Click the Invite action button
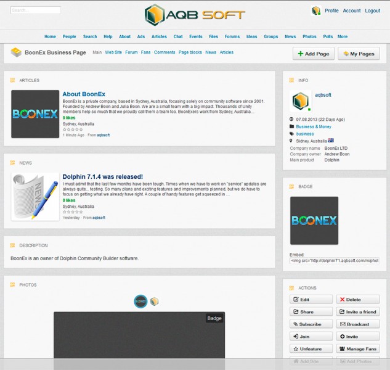 (358, 336)
